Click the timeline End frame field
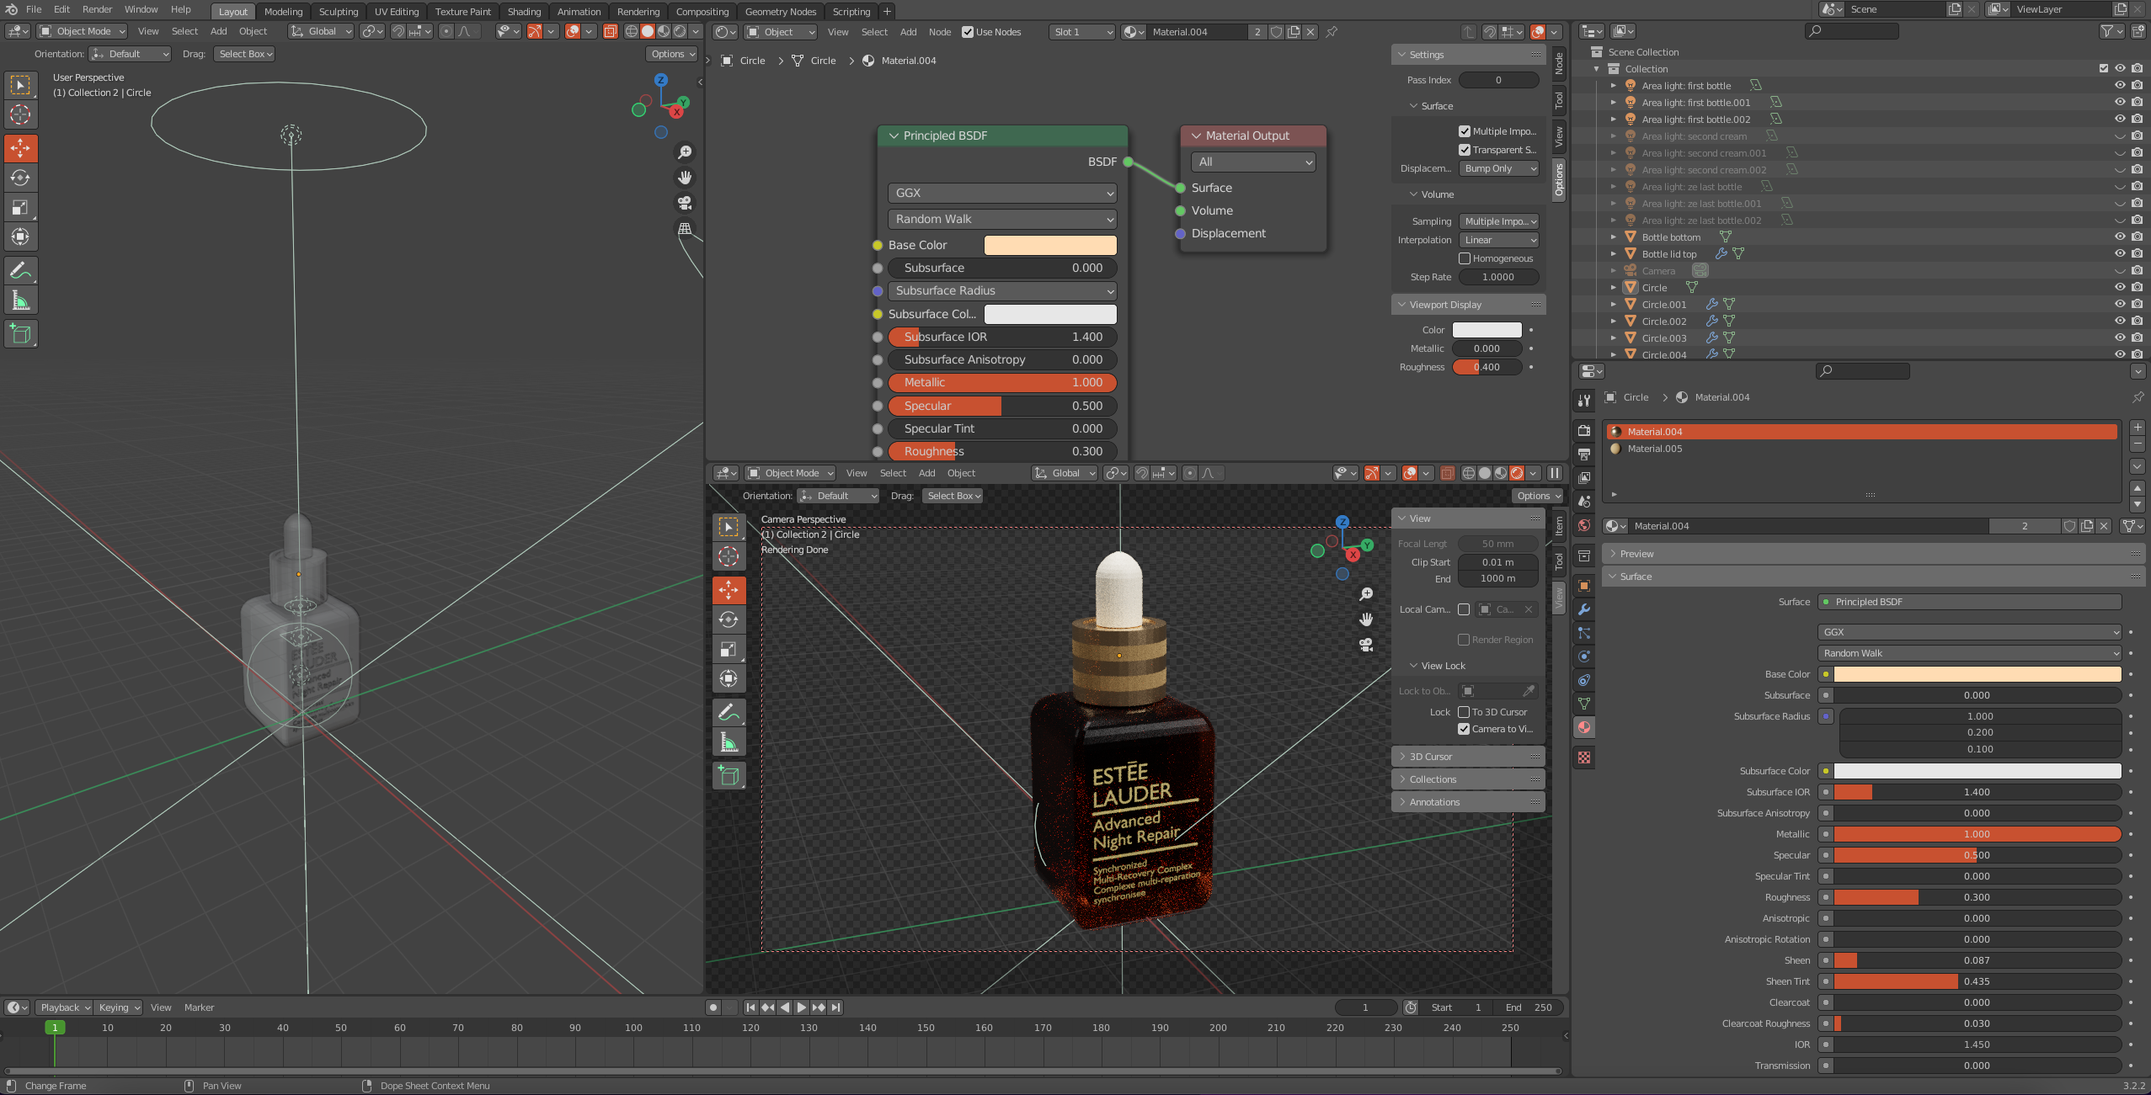Viewport: 2151px width, 1095px height. (1529, 1007)
